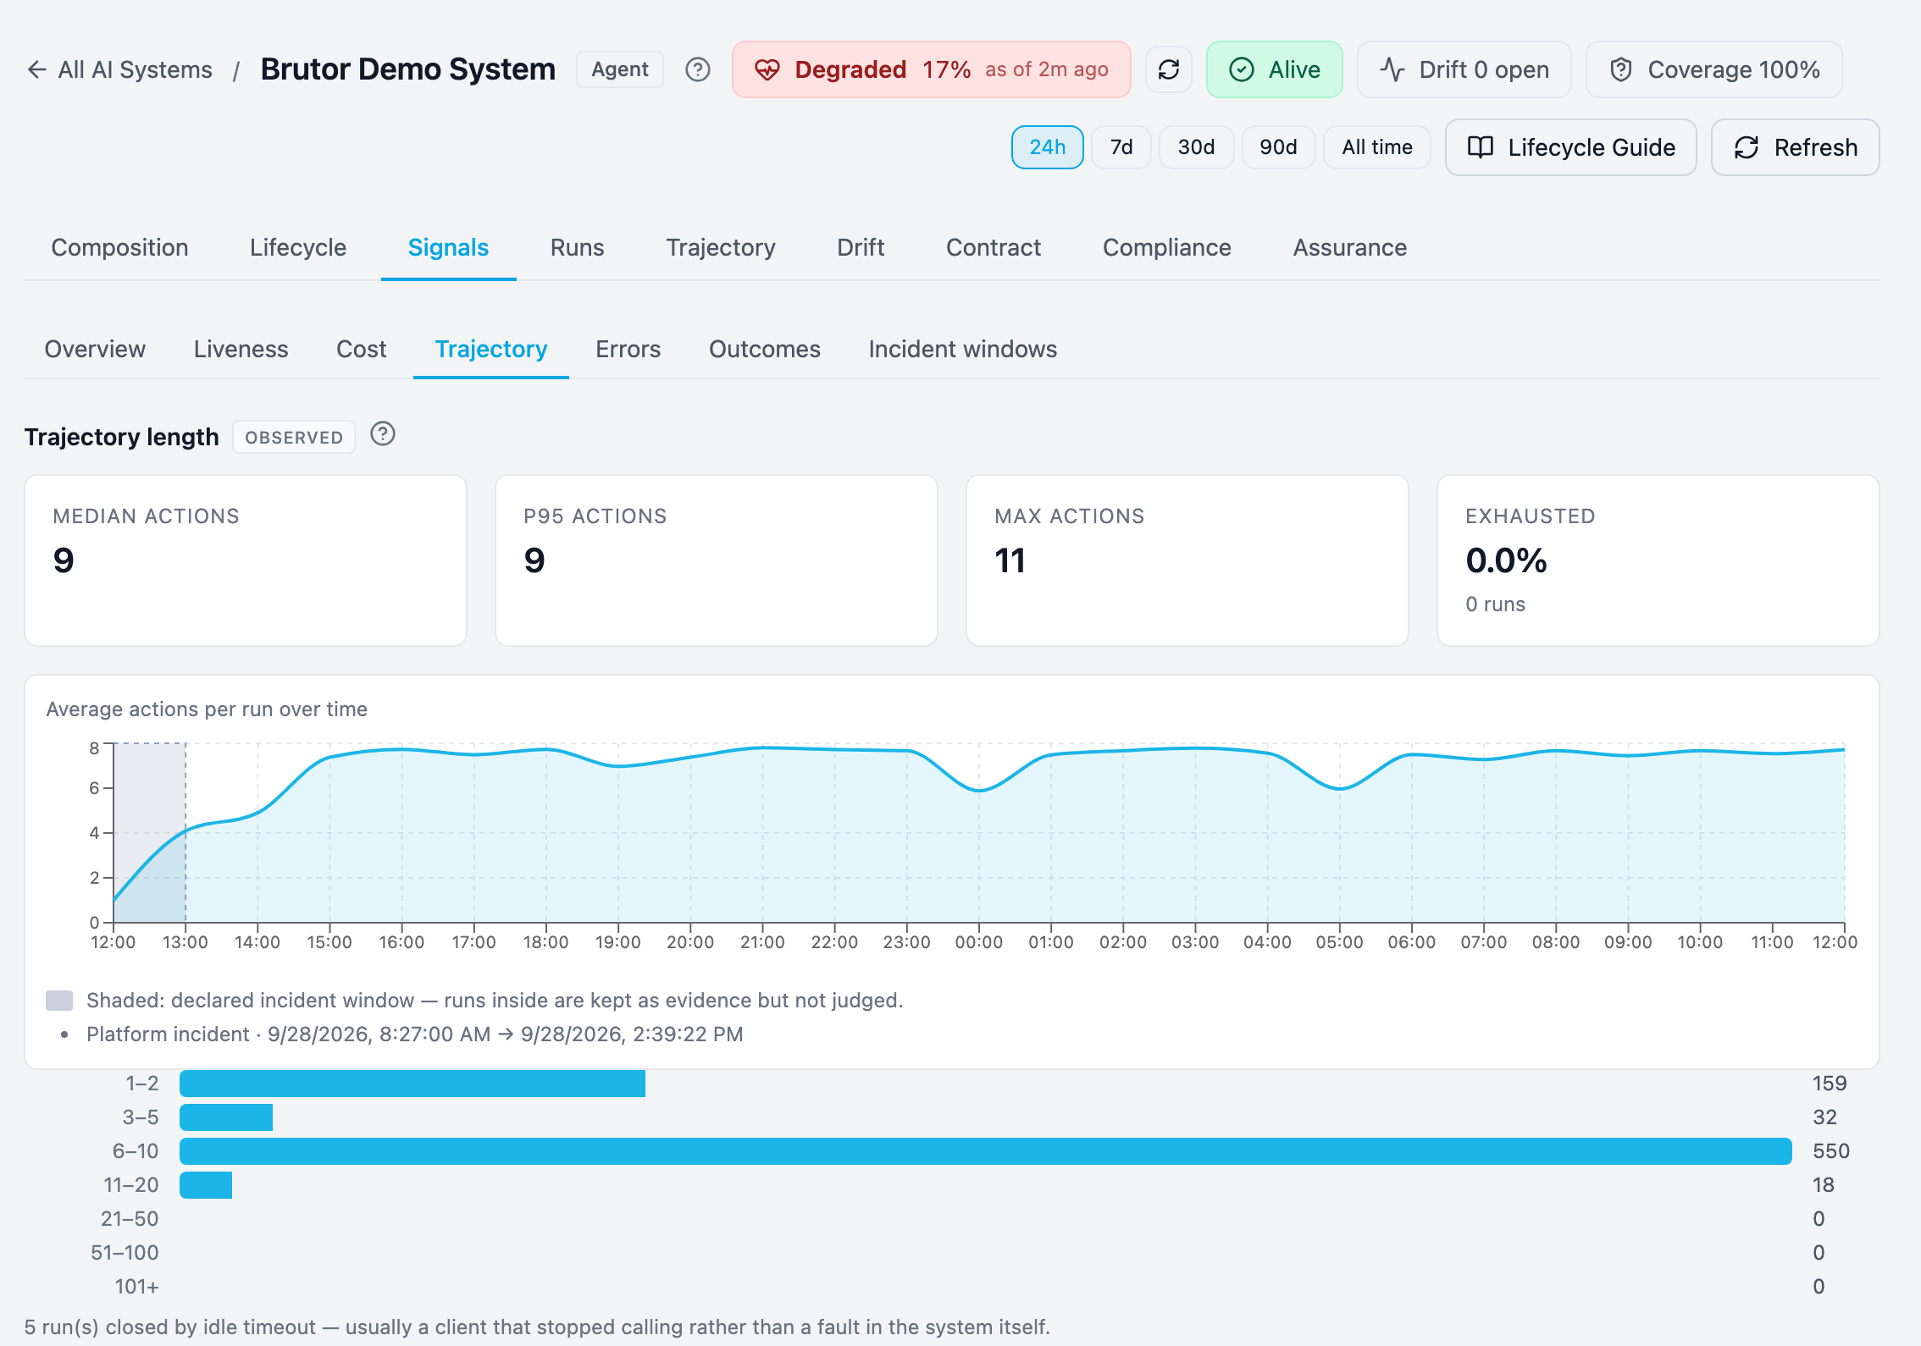Viewport: 1921px width, 1346px height.
Task: Click the Alive checkmark status badge
Action: [x=1274, y=69]
